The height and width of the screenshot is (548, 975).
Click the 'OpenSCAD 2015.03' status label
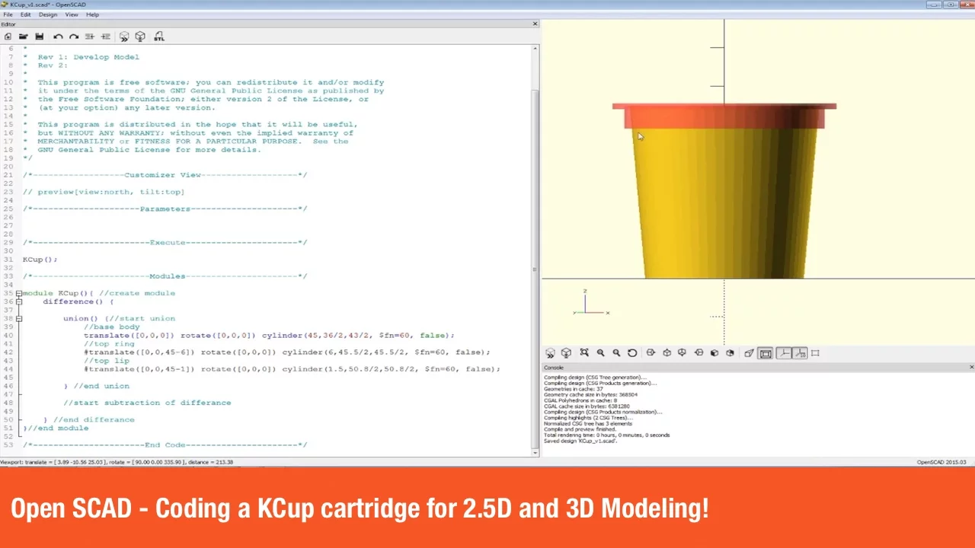(941, 462)
